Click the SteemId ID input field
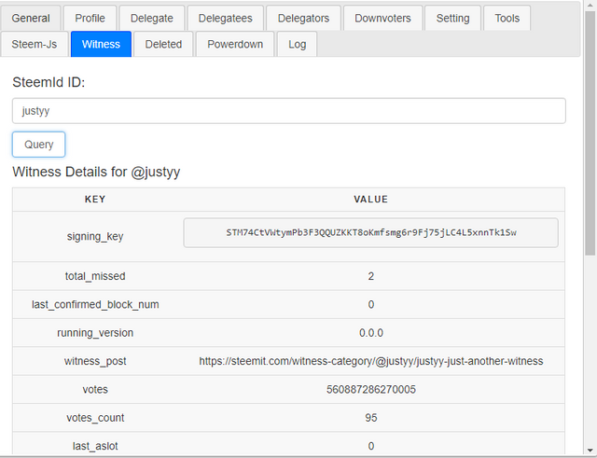 (288, 111)
